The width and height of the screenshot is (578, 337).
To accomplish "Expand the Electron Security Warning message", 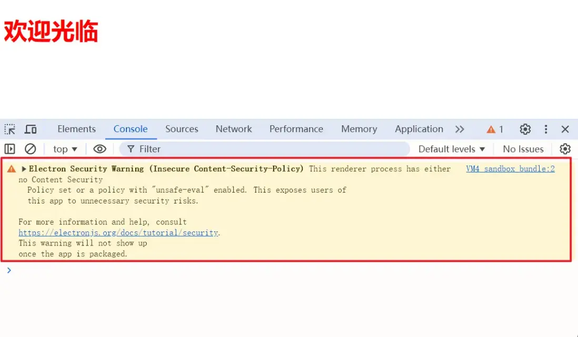I will (24, 169).
